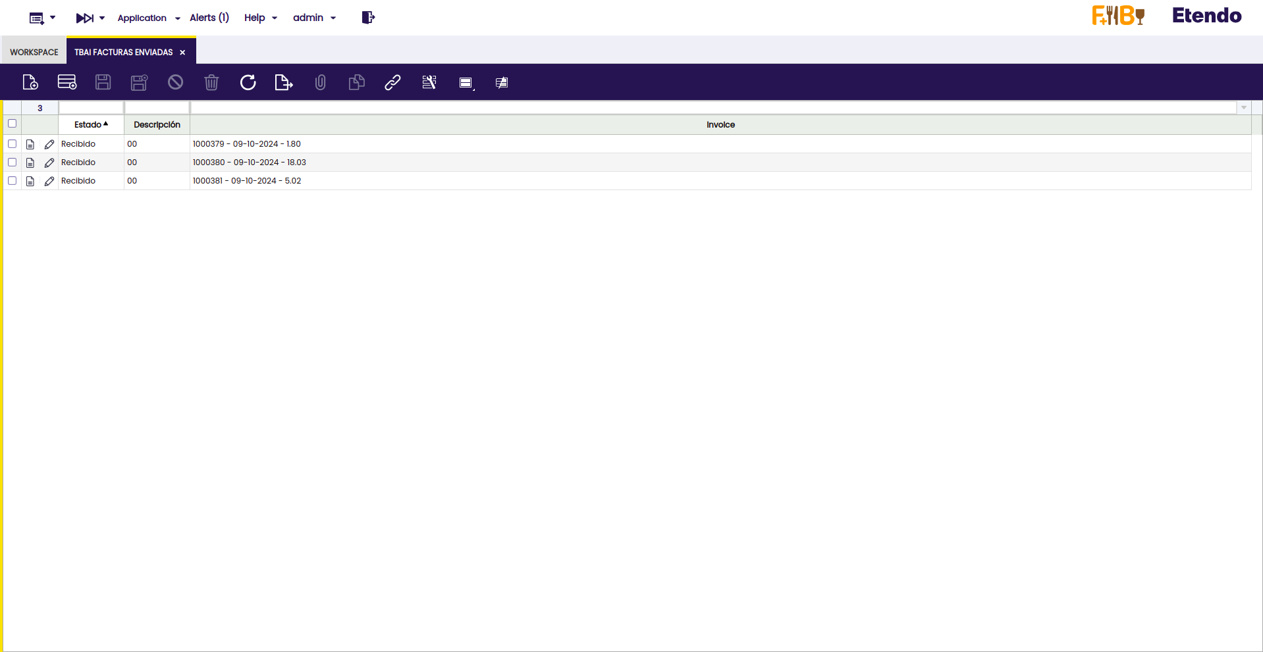Click the New Document toolbar icon

pos(30,82)
